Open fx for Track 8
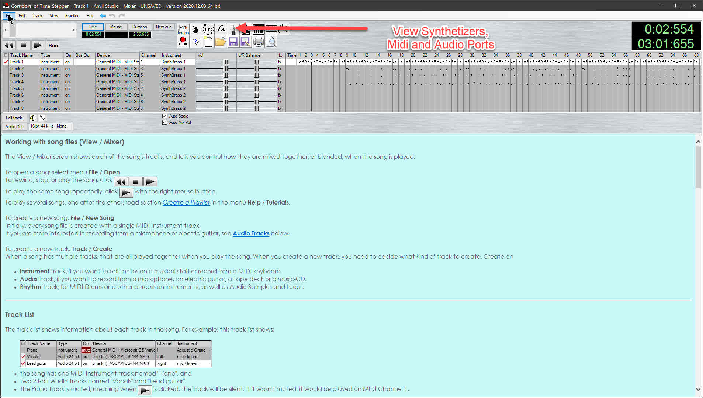Viewport: 703px width, 398px height. [280, 108]
